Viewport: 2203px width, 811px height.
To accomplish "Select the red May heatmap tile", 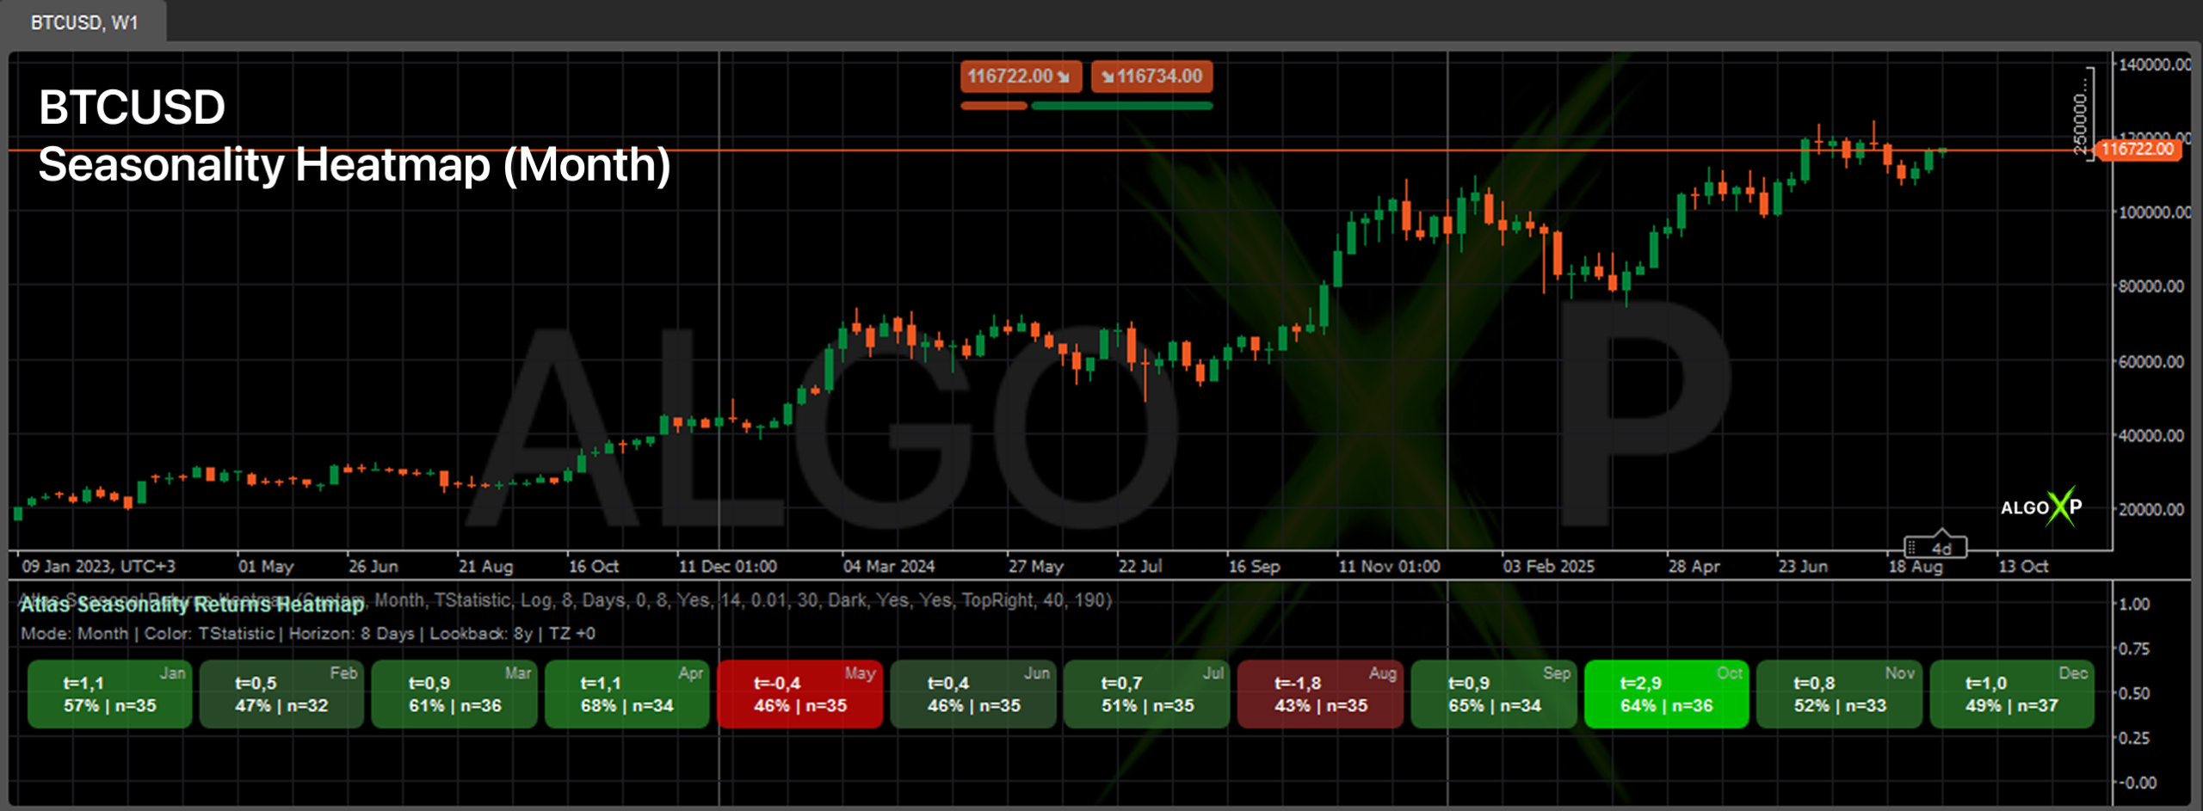I will pyautogui.click(x=799, y=694).
